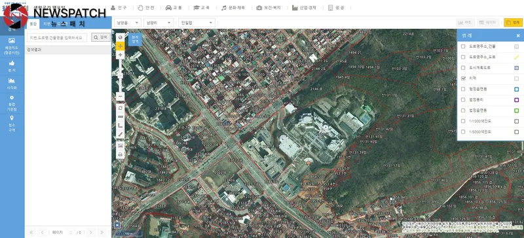Open the save image icon on map toolbar
524x238 pixels.
click(121, 146)
